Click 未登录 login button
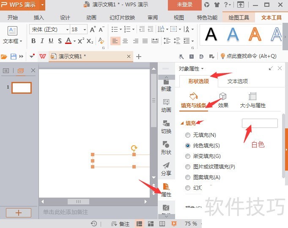Screen dimensions: 288x228 click(x=184, y=5)
